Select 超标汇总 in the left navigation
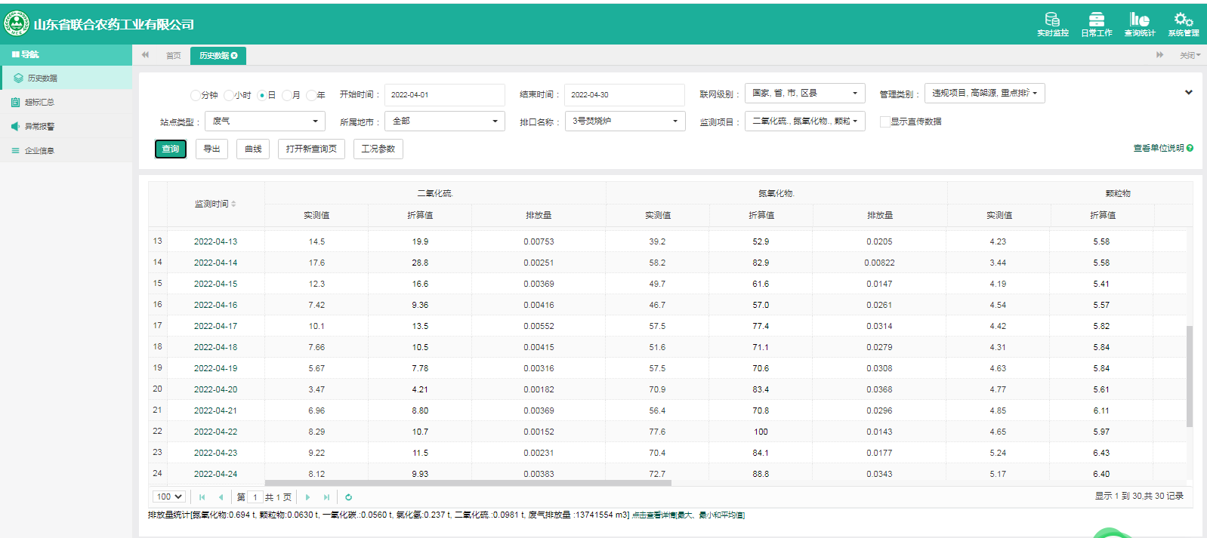This screenshot has width=1207, height=538. click(x=39, y=103)
